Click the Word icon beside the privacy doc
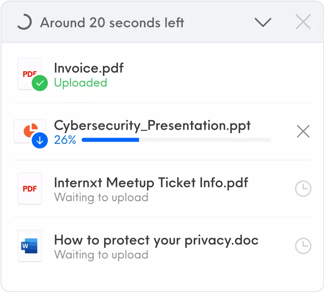324x292 pixels. pyautogui.click(x=29, y=246)
